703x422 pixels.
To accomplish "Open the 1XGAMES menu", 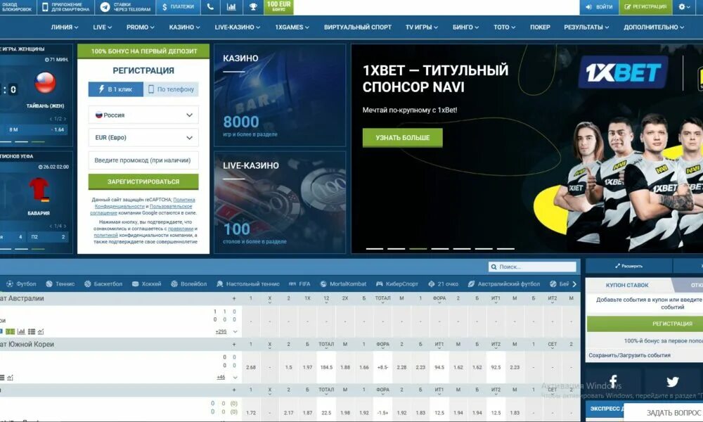I will pyautogui.click(x=292, y=27).
